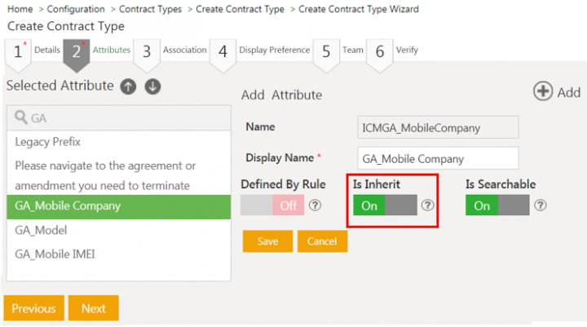Click the search magnifier icon in attribute filter
Viewport: 587px width, 327px height.
click(x=21, y=118)
